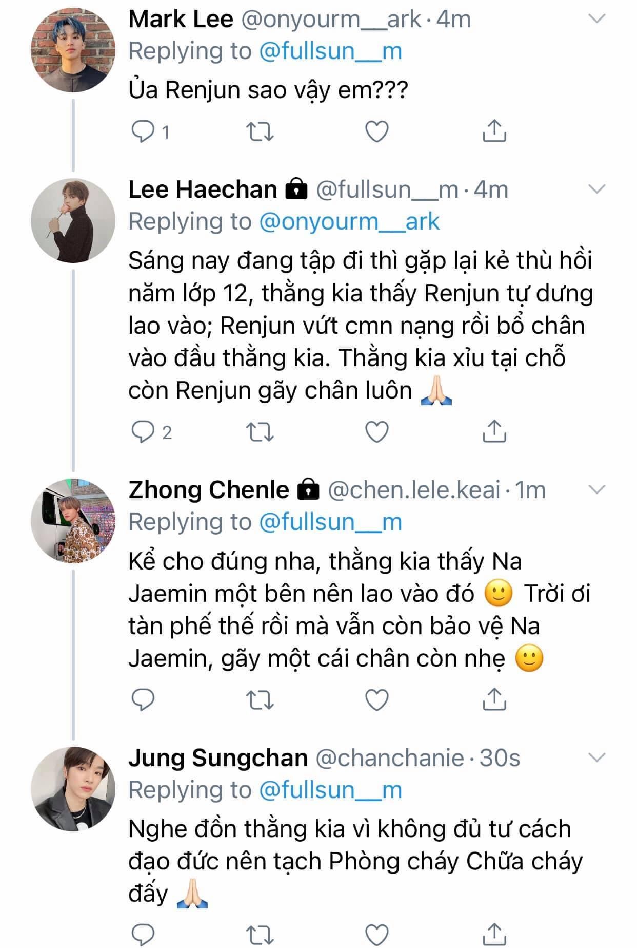
Task: Share Mark Lee's tweet
Action: [494, 131]
